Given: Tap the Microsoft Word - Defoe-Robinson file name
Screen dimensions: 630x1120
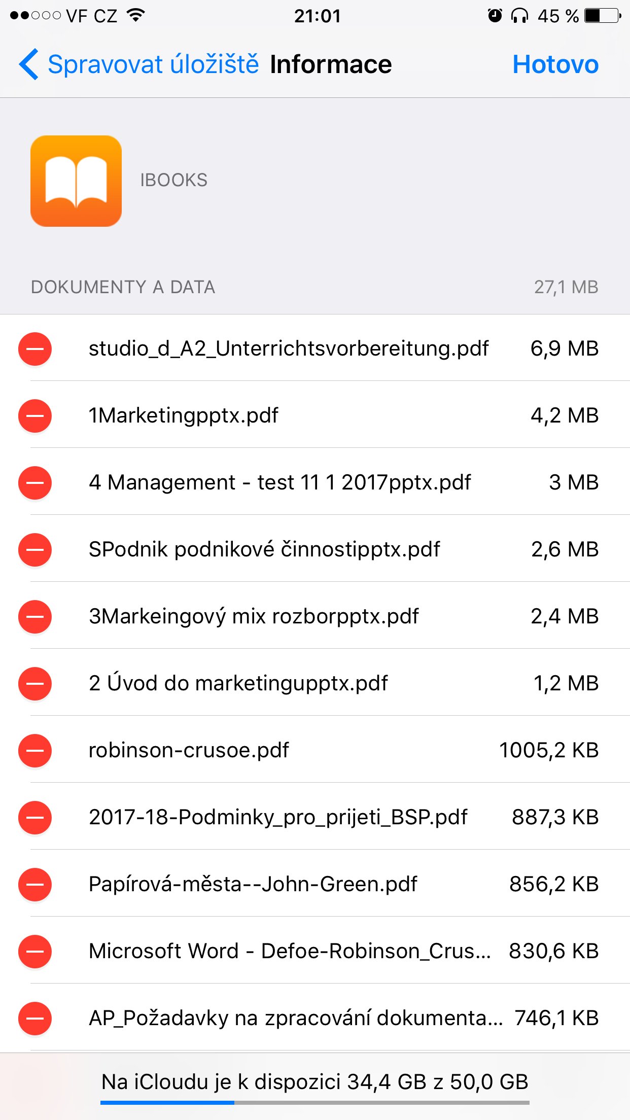Looking at the screenshot, I should 290,951.
